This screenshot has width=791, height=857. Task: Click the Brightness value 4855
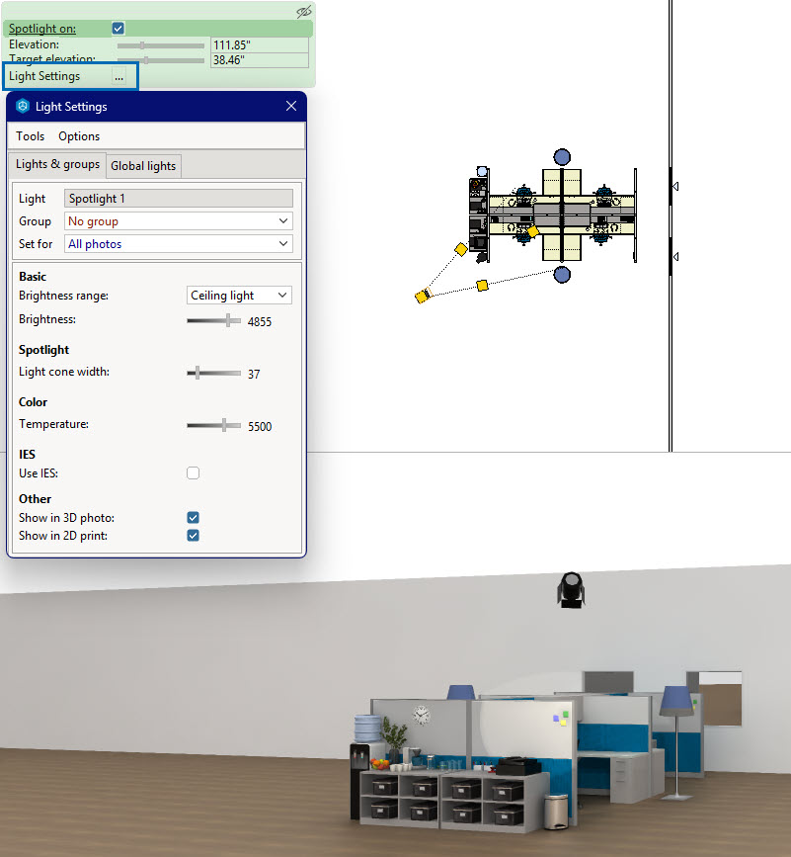pyautogui.click(x=260, y=322)
